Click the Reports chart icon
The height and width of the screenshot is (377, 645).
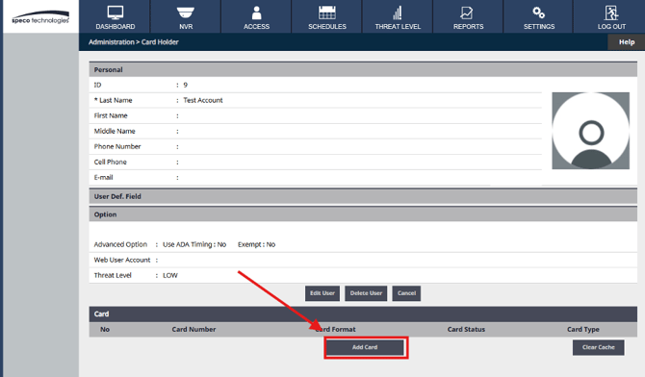click(x=467, y=13)
